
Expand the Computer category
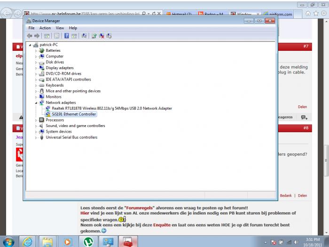point(36,56)
